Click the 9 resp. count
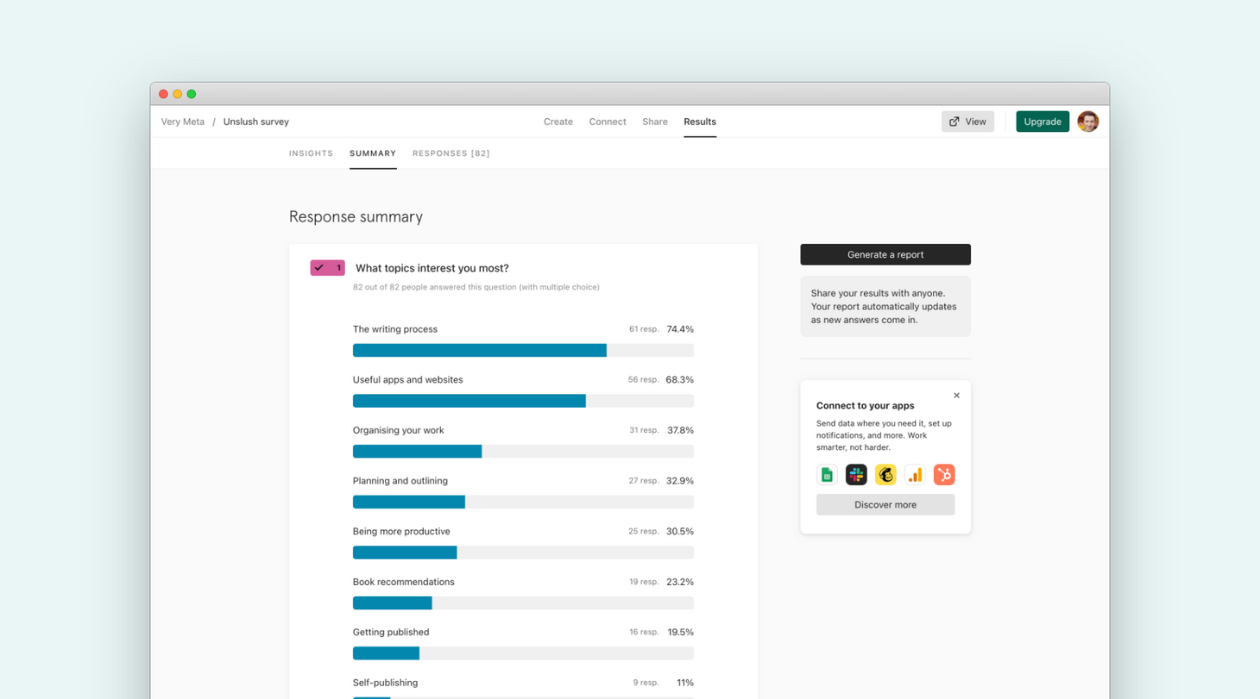The image size is (1260, 699). click(646, 683)
